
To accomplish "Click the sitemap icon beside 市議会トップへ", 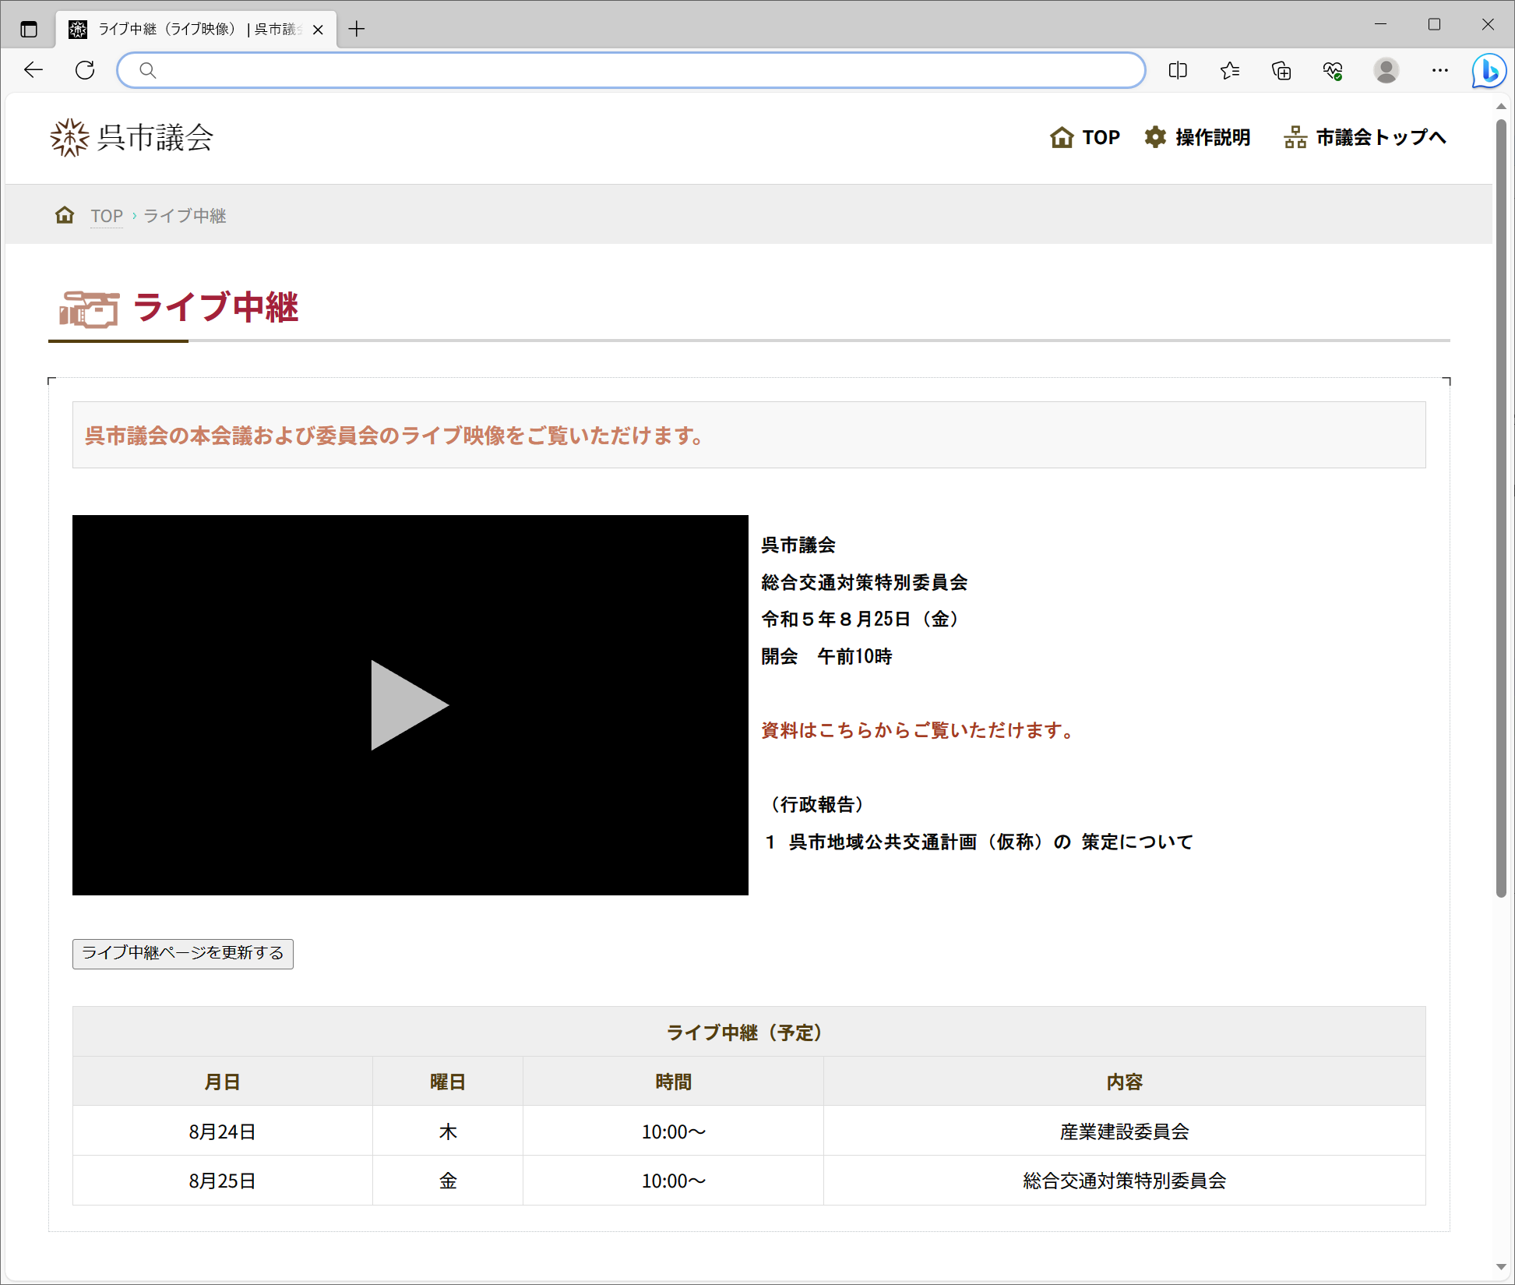I will [1296, 137].
